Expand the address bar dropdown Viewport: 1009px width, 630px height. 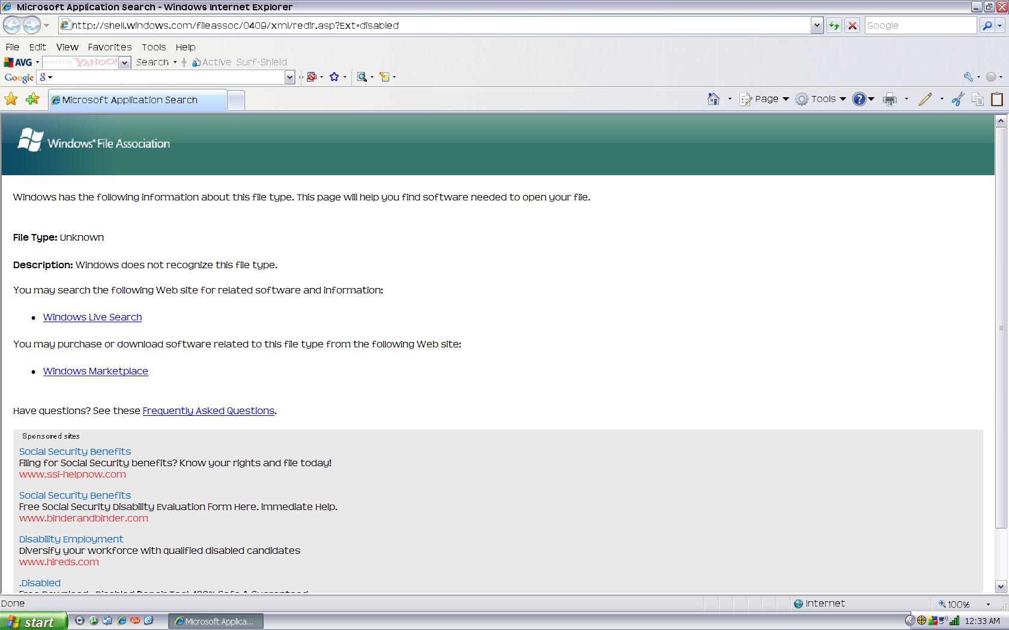click(817, 25)
